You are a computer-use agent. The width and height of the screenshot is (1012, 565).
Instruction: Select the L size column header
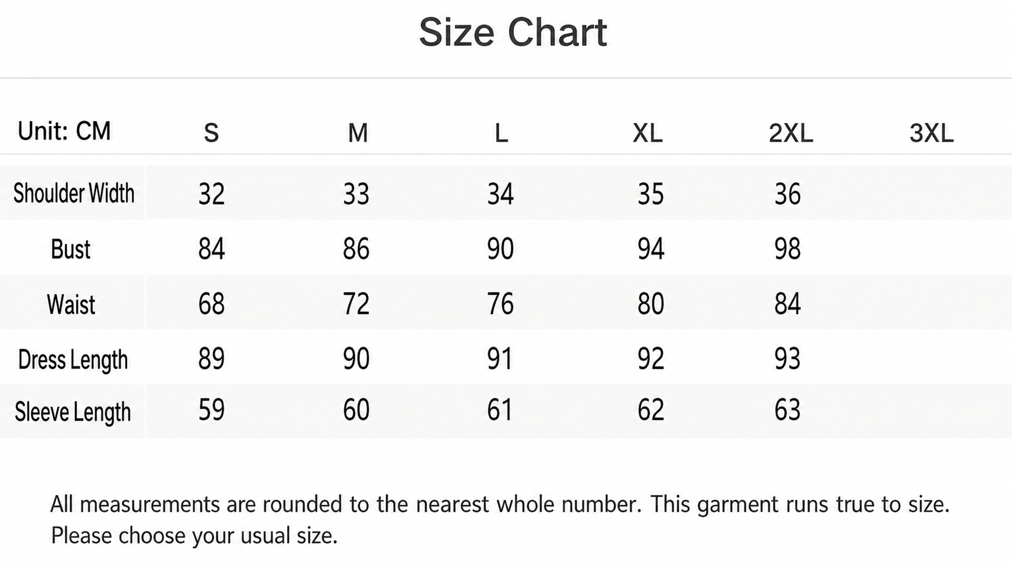501,133
